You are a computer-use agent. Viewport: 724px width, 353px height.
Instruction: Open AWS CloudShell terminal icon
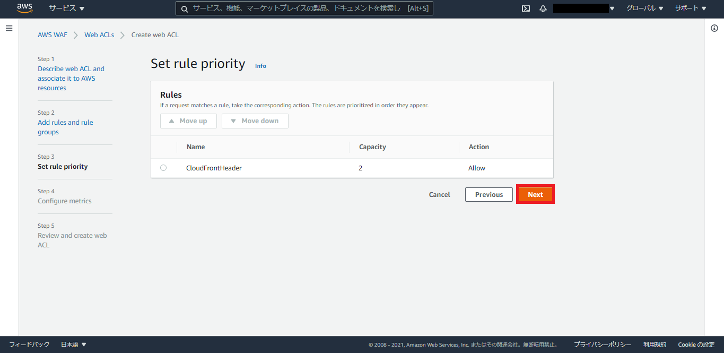(526, 8)
